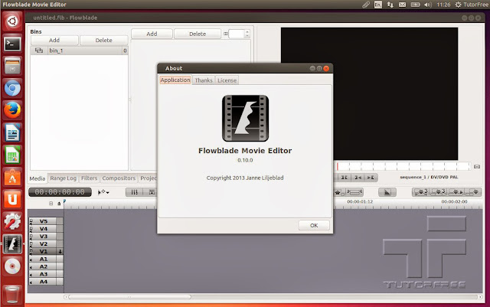
Task: Select the Media tab
Action: [x=38, y=178]
